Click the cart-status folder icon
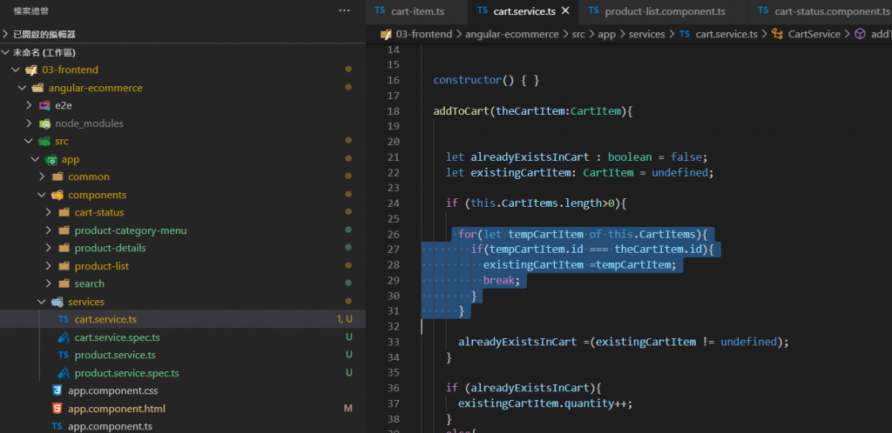 (64, 212)
